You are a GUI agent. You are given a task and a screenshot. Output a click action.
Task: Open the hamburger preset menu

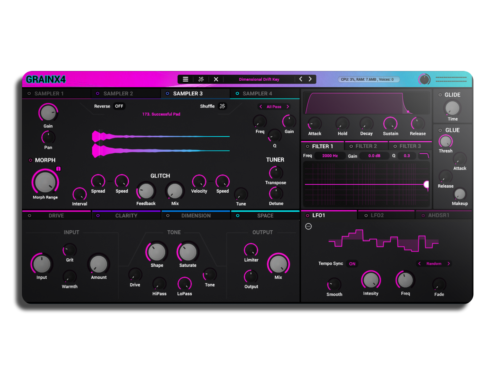pyautogui.click(x=185, y=79)
